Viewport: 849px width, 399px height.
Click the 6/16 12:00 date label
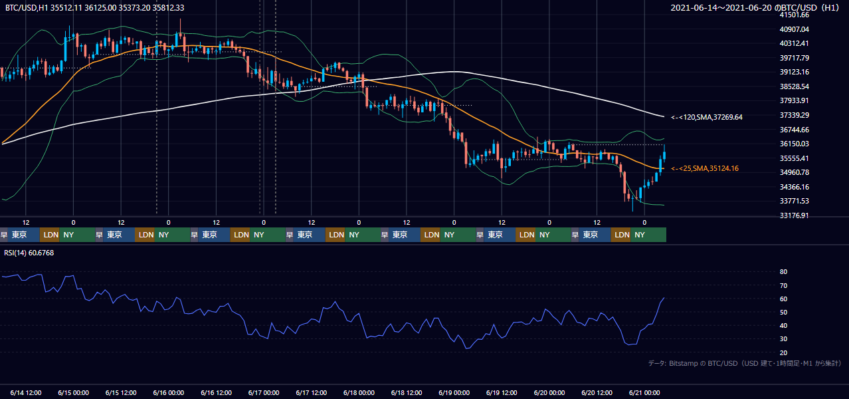click(x=216, y=393)
